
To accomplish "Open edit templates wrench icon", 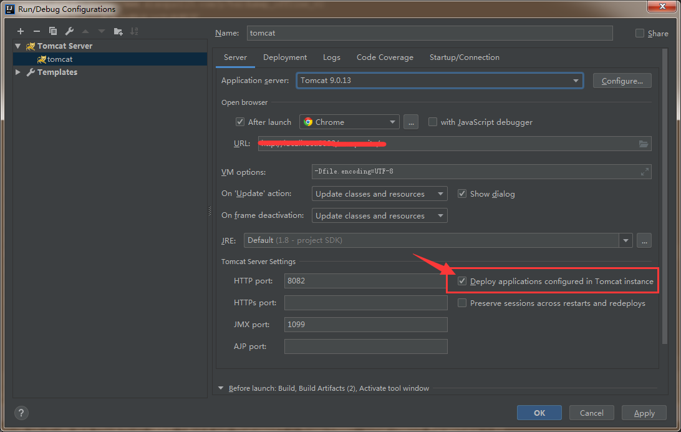I will pos(69,31).
